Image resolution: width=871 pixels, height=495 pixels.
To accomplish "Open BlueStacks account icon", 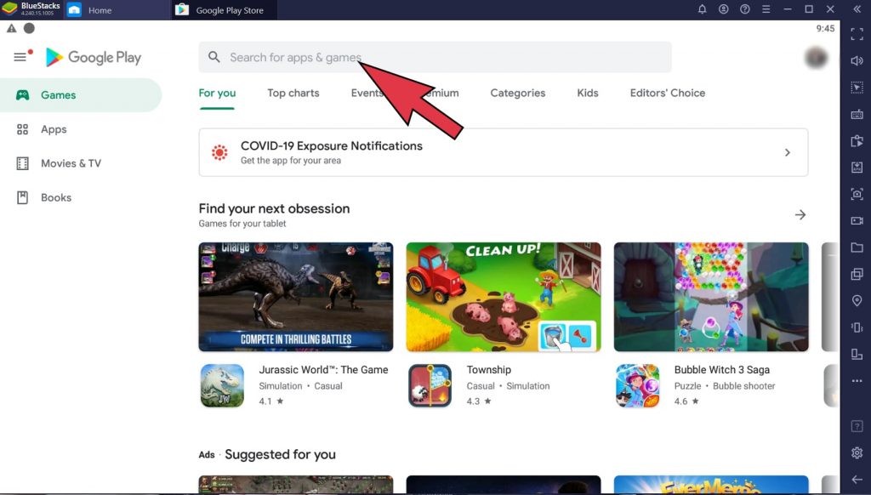I will (x=723, y=9).
